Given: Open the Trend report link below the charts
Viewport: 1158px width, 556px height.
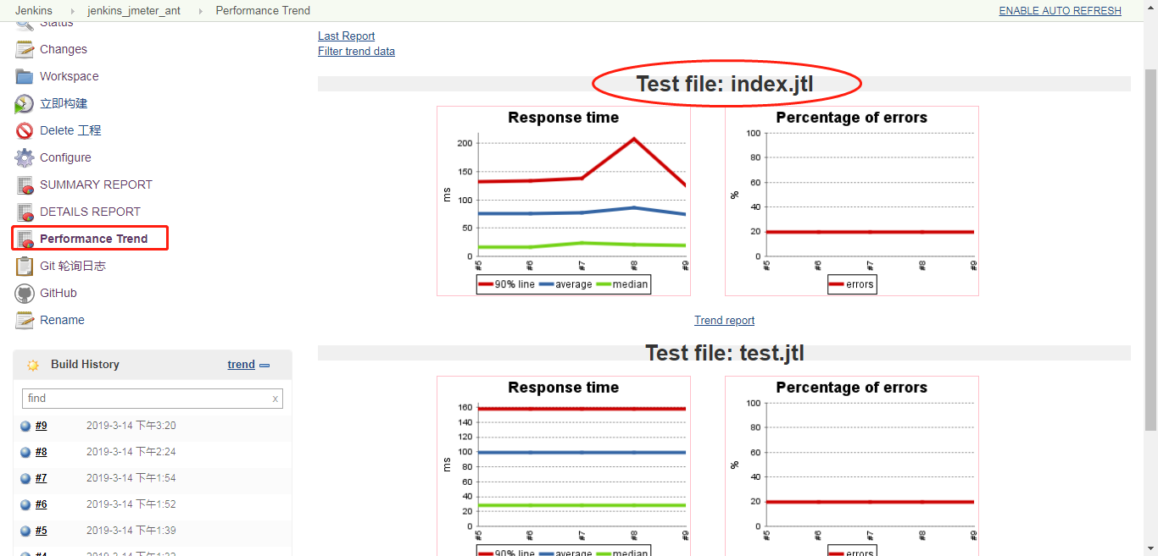Looking at the screenshot, I should tap(724, 320).
